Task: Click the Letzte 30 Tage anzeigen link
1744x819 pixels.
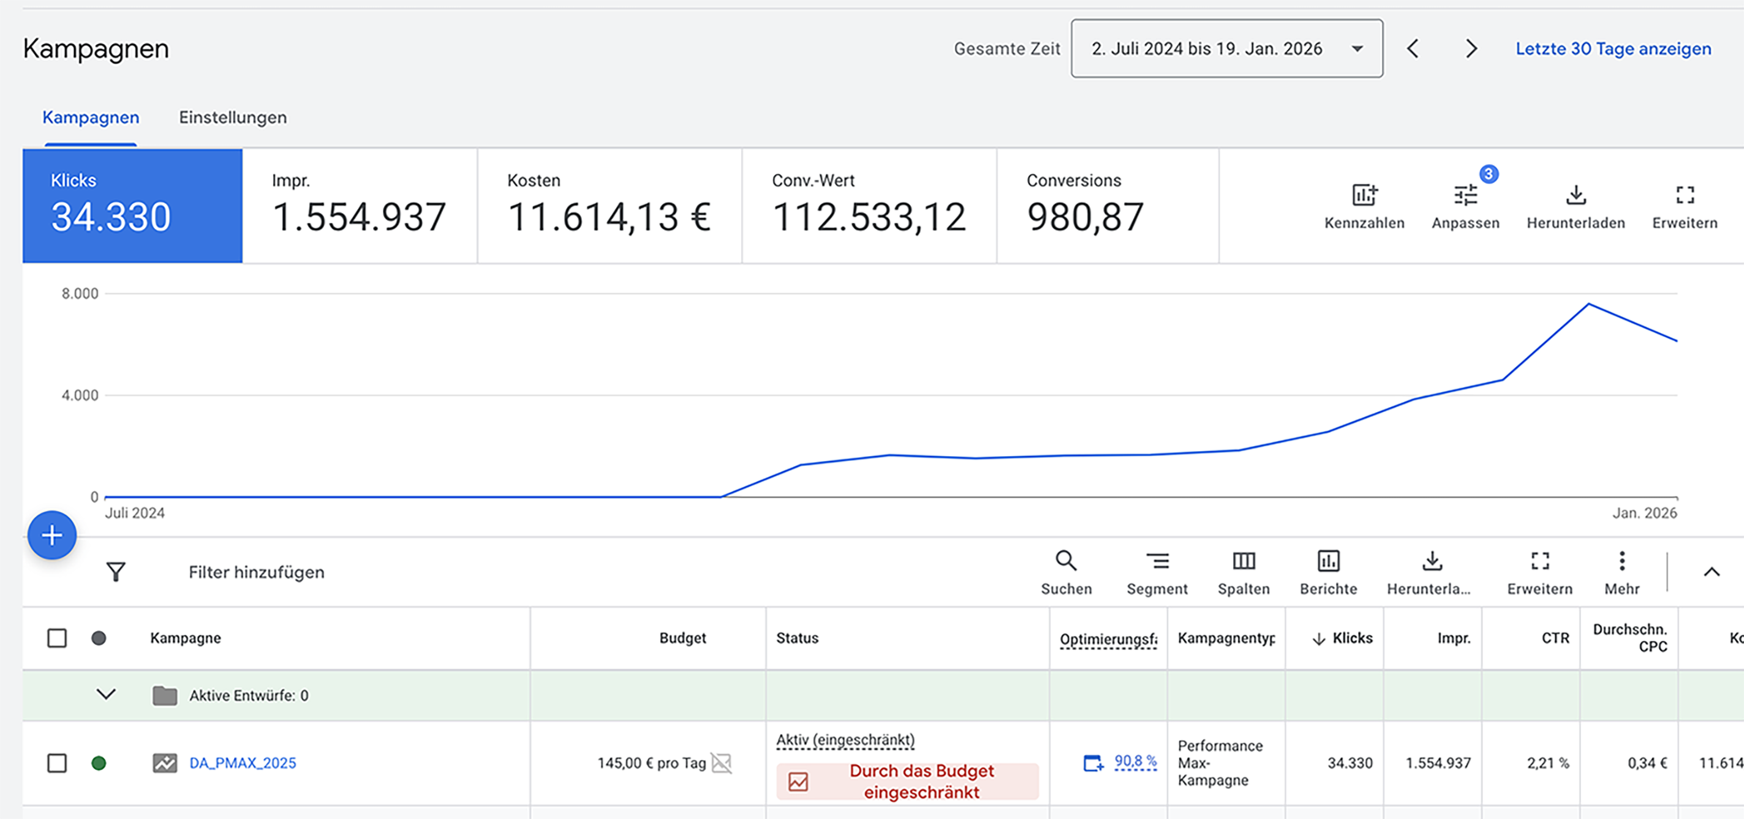Action: (1613, 49)
